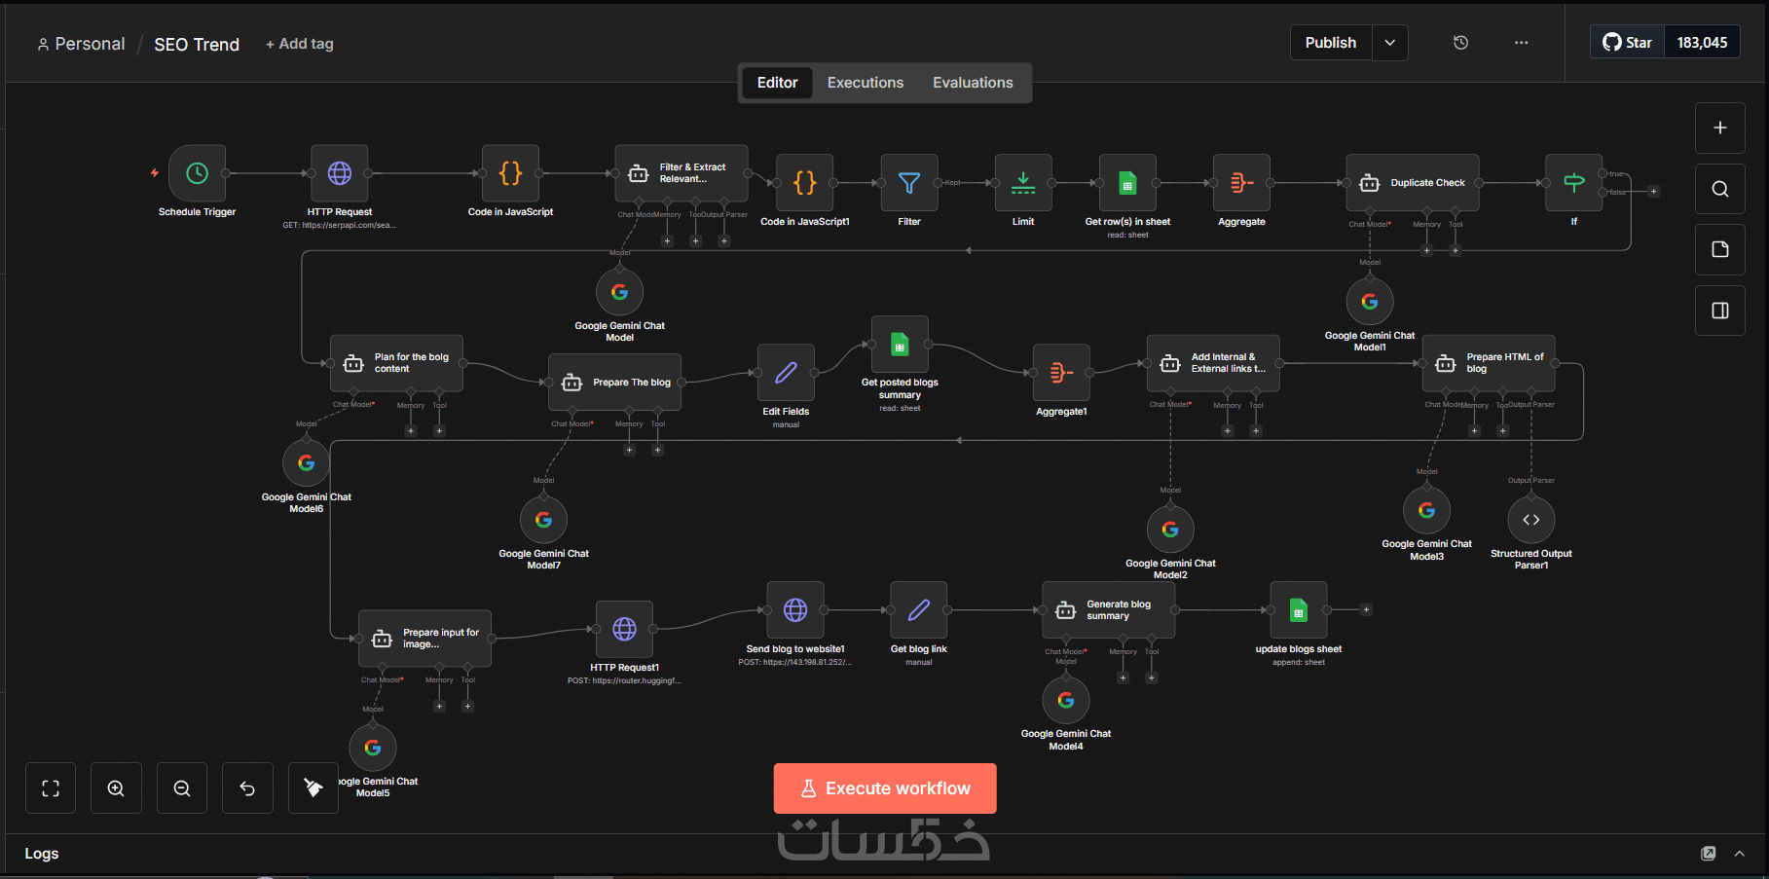The image size is (1769, 879).
Task: Click the zoom in canvas button
Action: pos(116,788)
